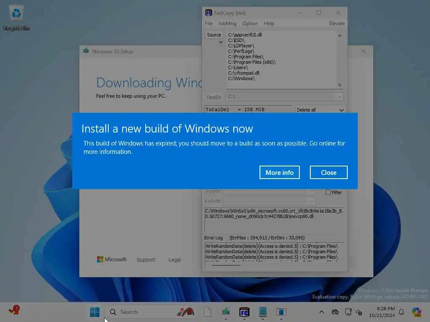The width and height of the screenshot is (430, 322).
Task: Open the Recycle Bin desktop icon
Action: click(x=16, y=18)
